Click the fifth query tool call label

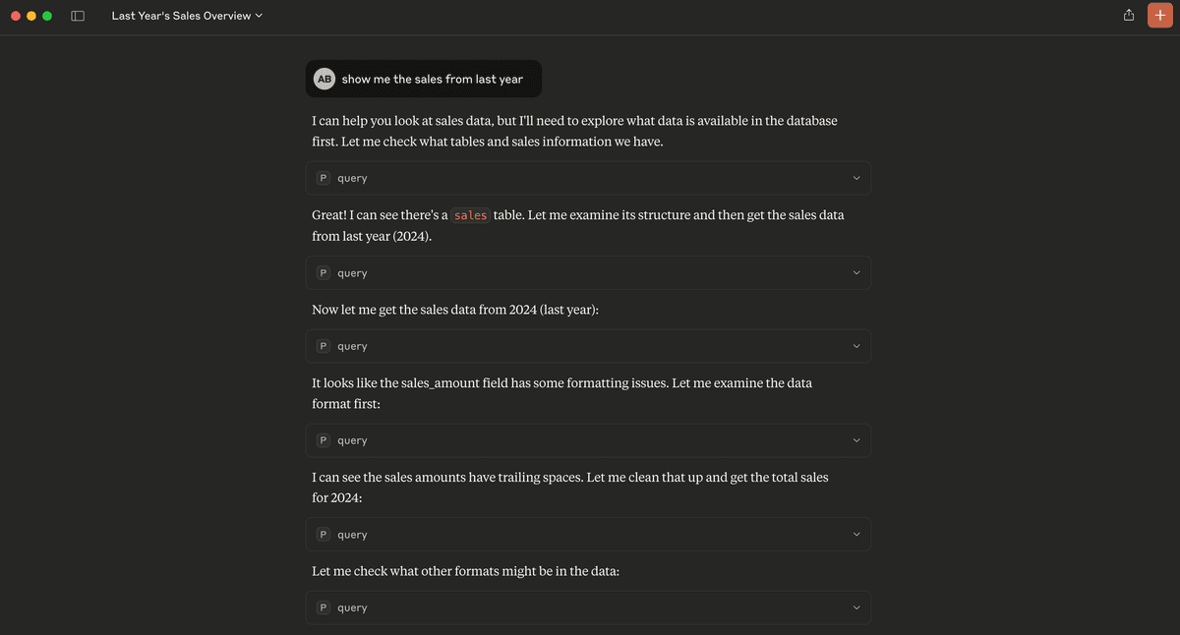[352, 535]
